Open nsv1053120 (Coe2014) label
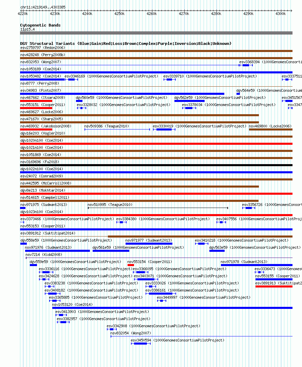Viewport: 302px width, 367px height. (x=72, y=305)
